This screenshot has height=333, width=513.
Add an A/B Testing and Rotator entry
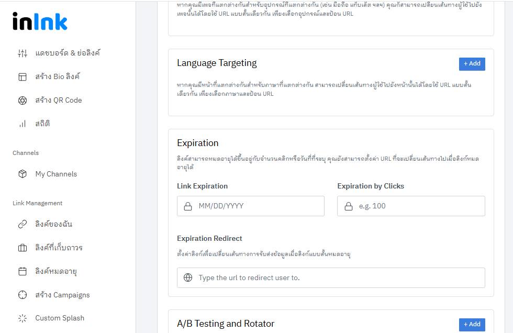coord(472,325)
